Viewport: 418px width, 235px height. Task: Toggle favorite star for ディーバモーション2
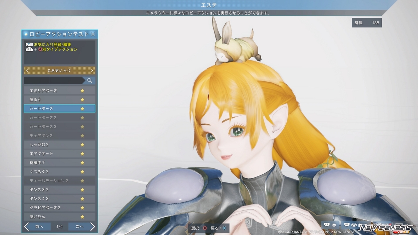pyautogui.click(x=83, y=181)
